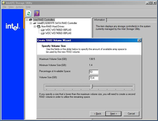Click the Intel RAID Controllers chip icon
Image resolution: width=158 pixels, height=121 pixels.
[31, 20]
